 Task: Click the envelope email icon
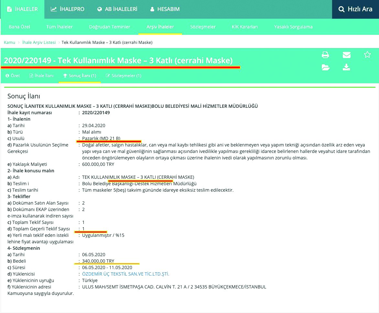click(x=346, y=55)
